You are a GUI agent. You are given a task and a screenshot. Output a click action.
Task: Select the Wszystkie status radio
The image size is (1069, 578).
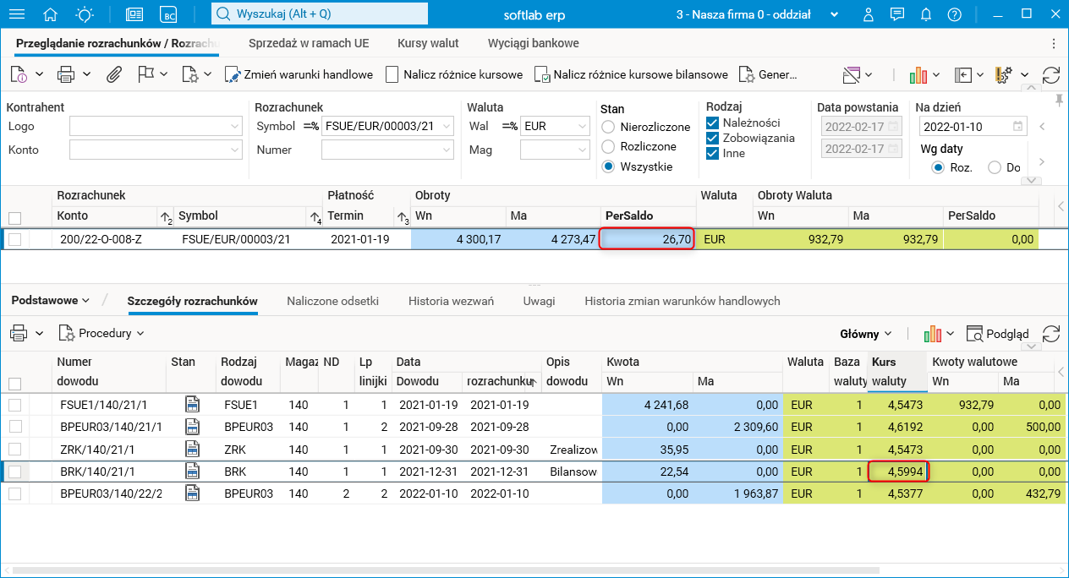607,166
